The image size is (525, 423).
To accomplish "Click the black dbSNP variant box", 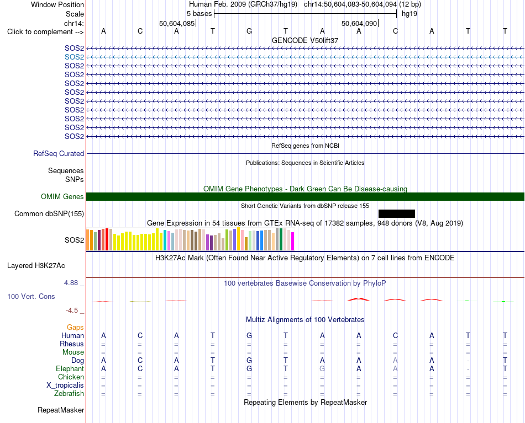I will [397, 213].
